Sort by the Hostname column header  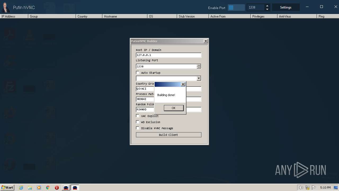pos(125,16)
